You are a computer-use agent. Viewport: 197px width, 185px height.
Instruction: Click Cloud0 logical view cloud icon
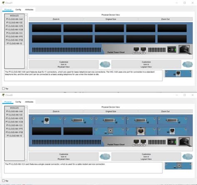187,157
